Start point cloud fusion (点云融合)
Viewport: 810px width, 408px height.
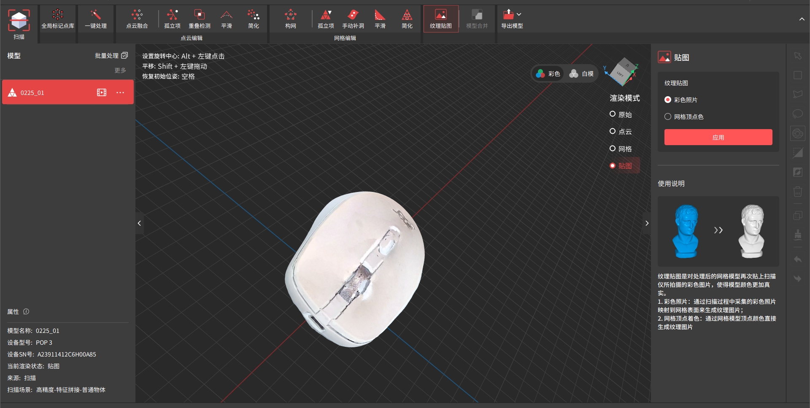[137, 20]
